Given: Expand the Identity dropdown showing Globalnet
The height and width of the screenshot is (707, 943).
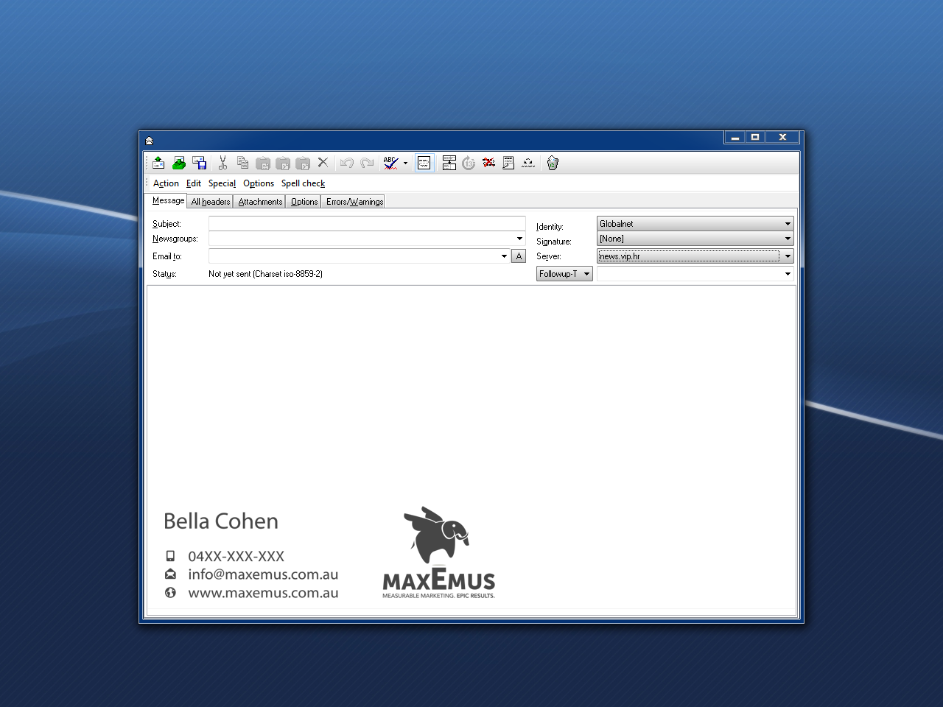Looking at the screenshot, I should point(788,224).
